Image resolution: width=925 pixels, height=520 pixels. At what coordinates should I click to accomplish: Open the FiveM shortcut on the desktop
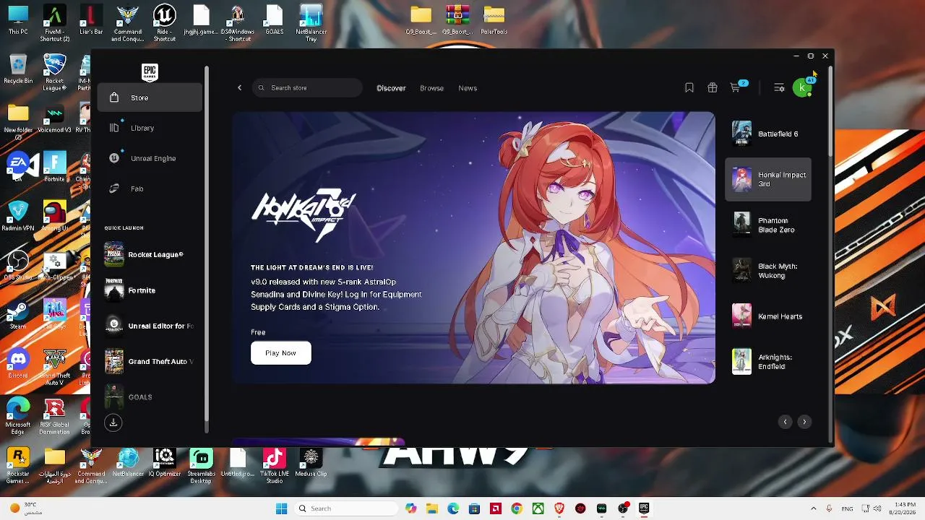pos(55,23)
